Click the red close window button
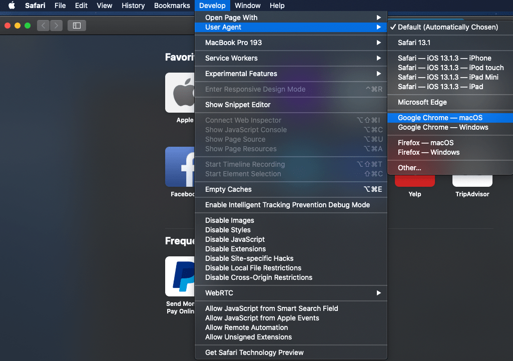 [x=8, y=26]
